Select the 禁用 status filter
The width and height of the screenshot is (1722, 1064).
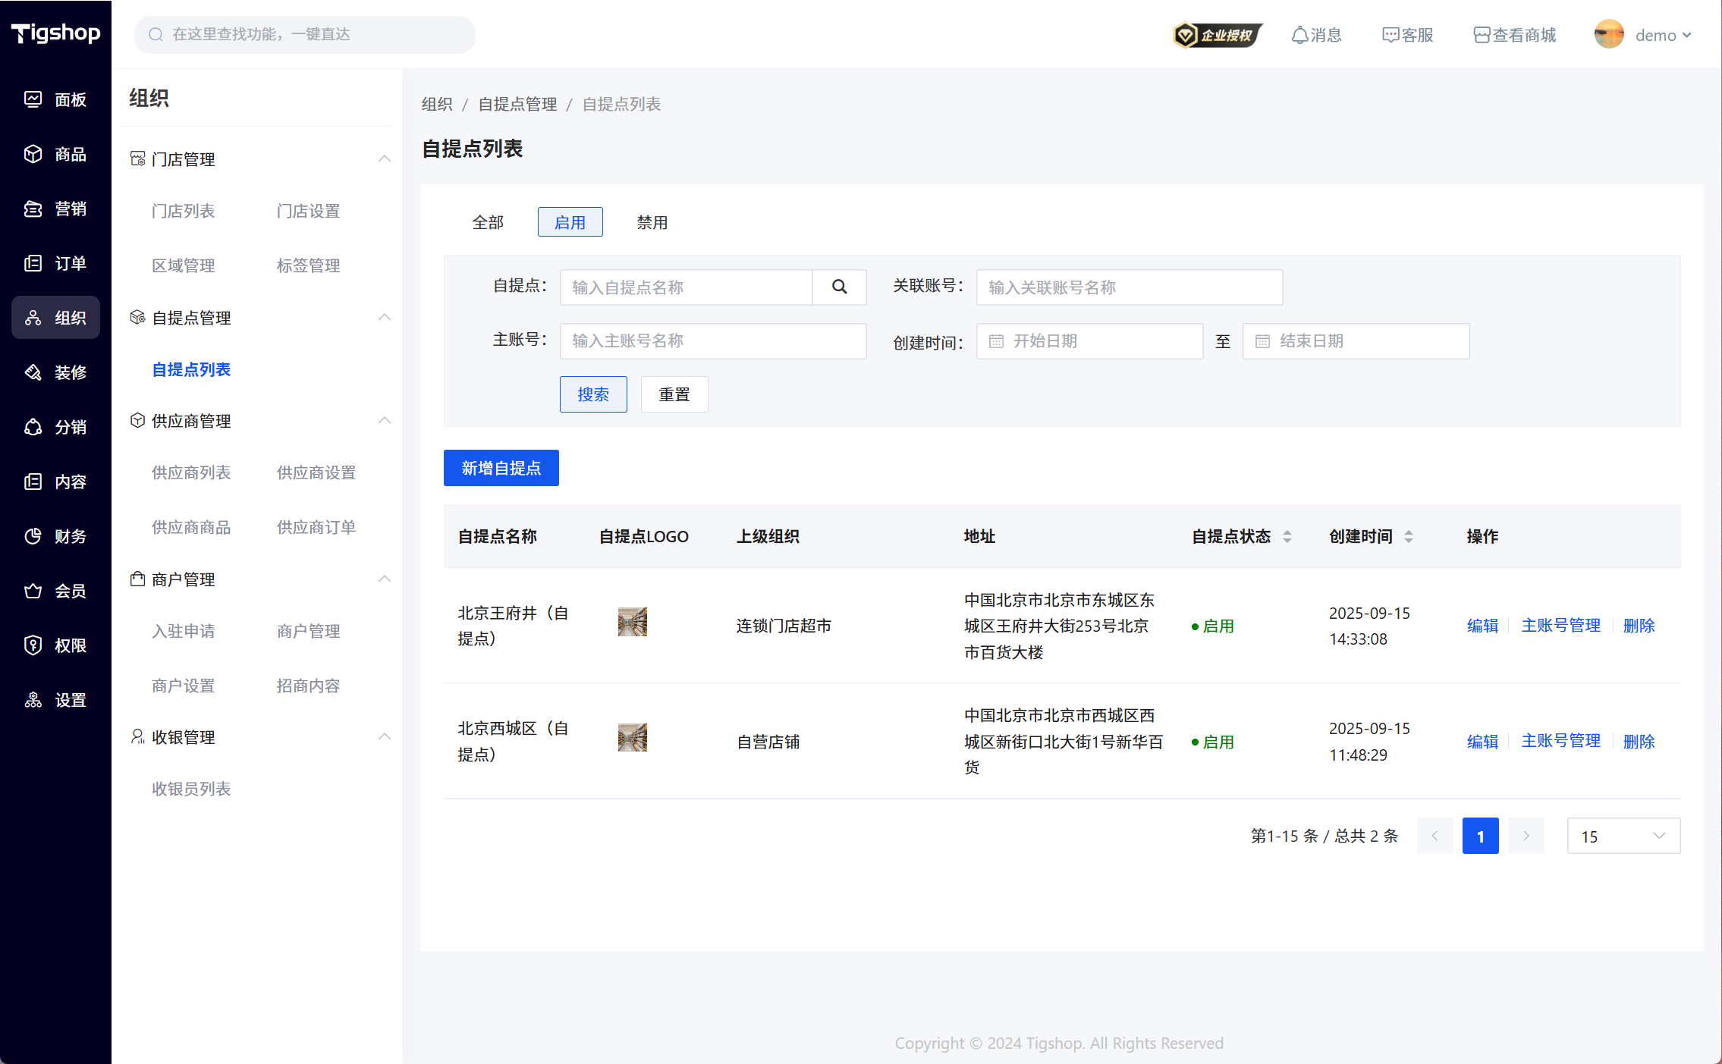click(x=652, y=222)
